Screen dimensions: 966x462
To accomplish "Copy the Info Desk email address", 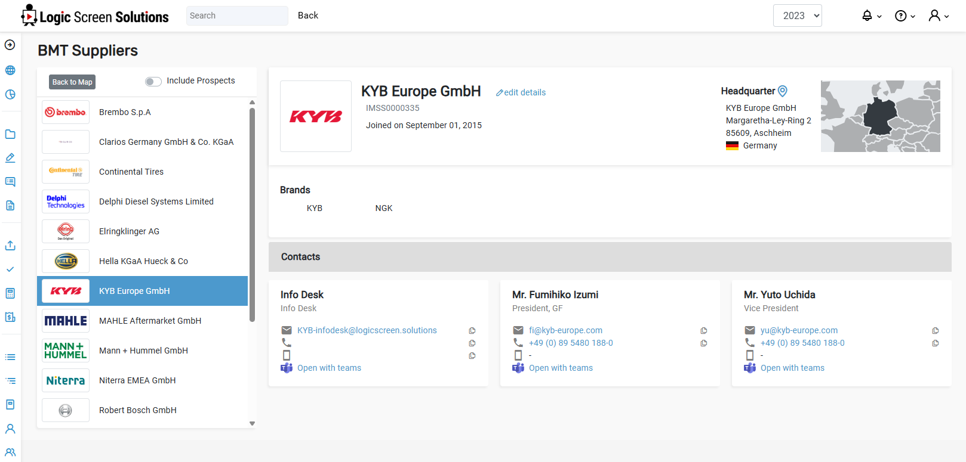I will coord(472,331).
